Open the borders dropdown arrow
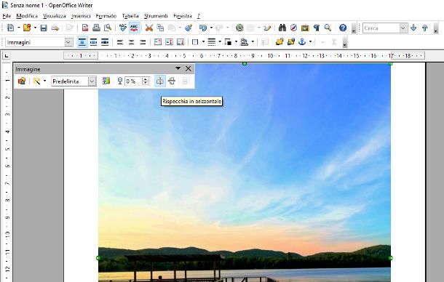The image size is (444, 282). click(x=203, y=42)
